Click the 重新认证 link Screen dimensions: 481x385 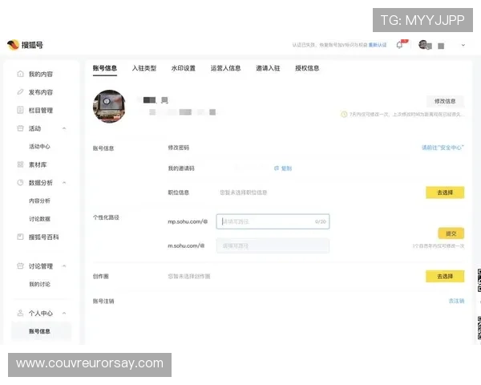pos(378,45)
